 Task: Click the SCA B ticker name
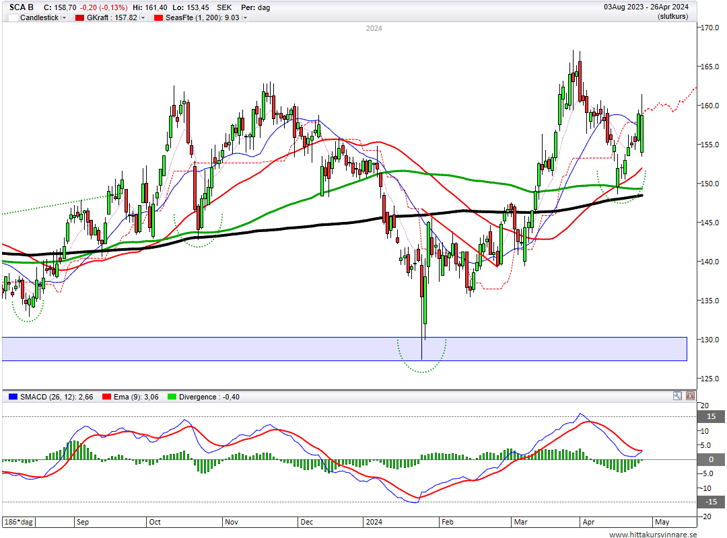[x=22, y=7]
